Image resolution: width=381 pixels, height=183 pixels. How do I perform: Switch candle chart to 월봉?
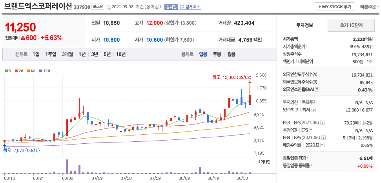[x=232, y=55]
